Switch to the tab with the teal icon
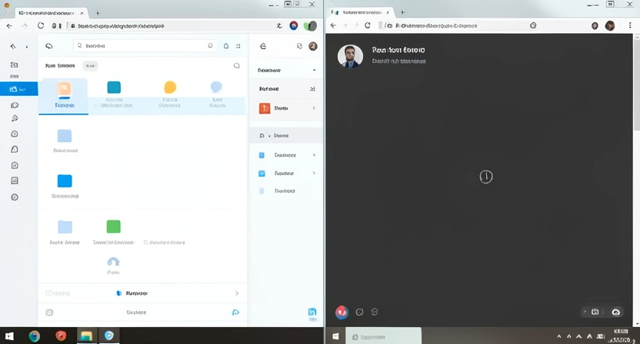The height and width of the screenshot is (344, 640). tap(114, 96)
